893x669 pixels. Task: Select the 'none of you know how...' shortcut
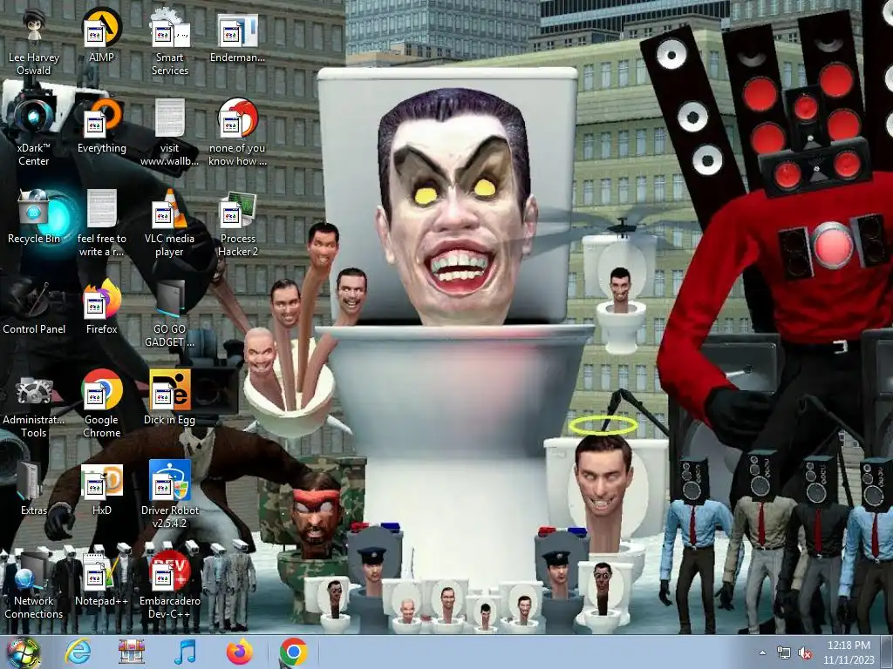pos(237,132)
